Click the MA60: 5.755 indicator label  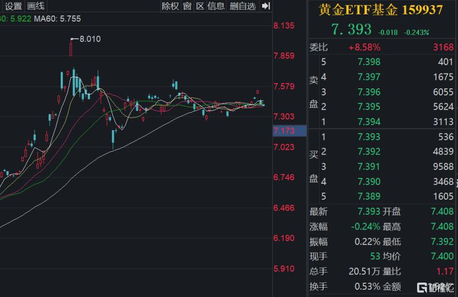click(57, 19)
